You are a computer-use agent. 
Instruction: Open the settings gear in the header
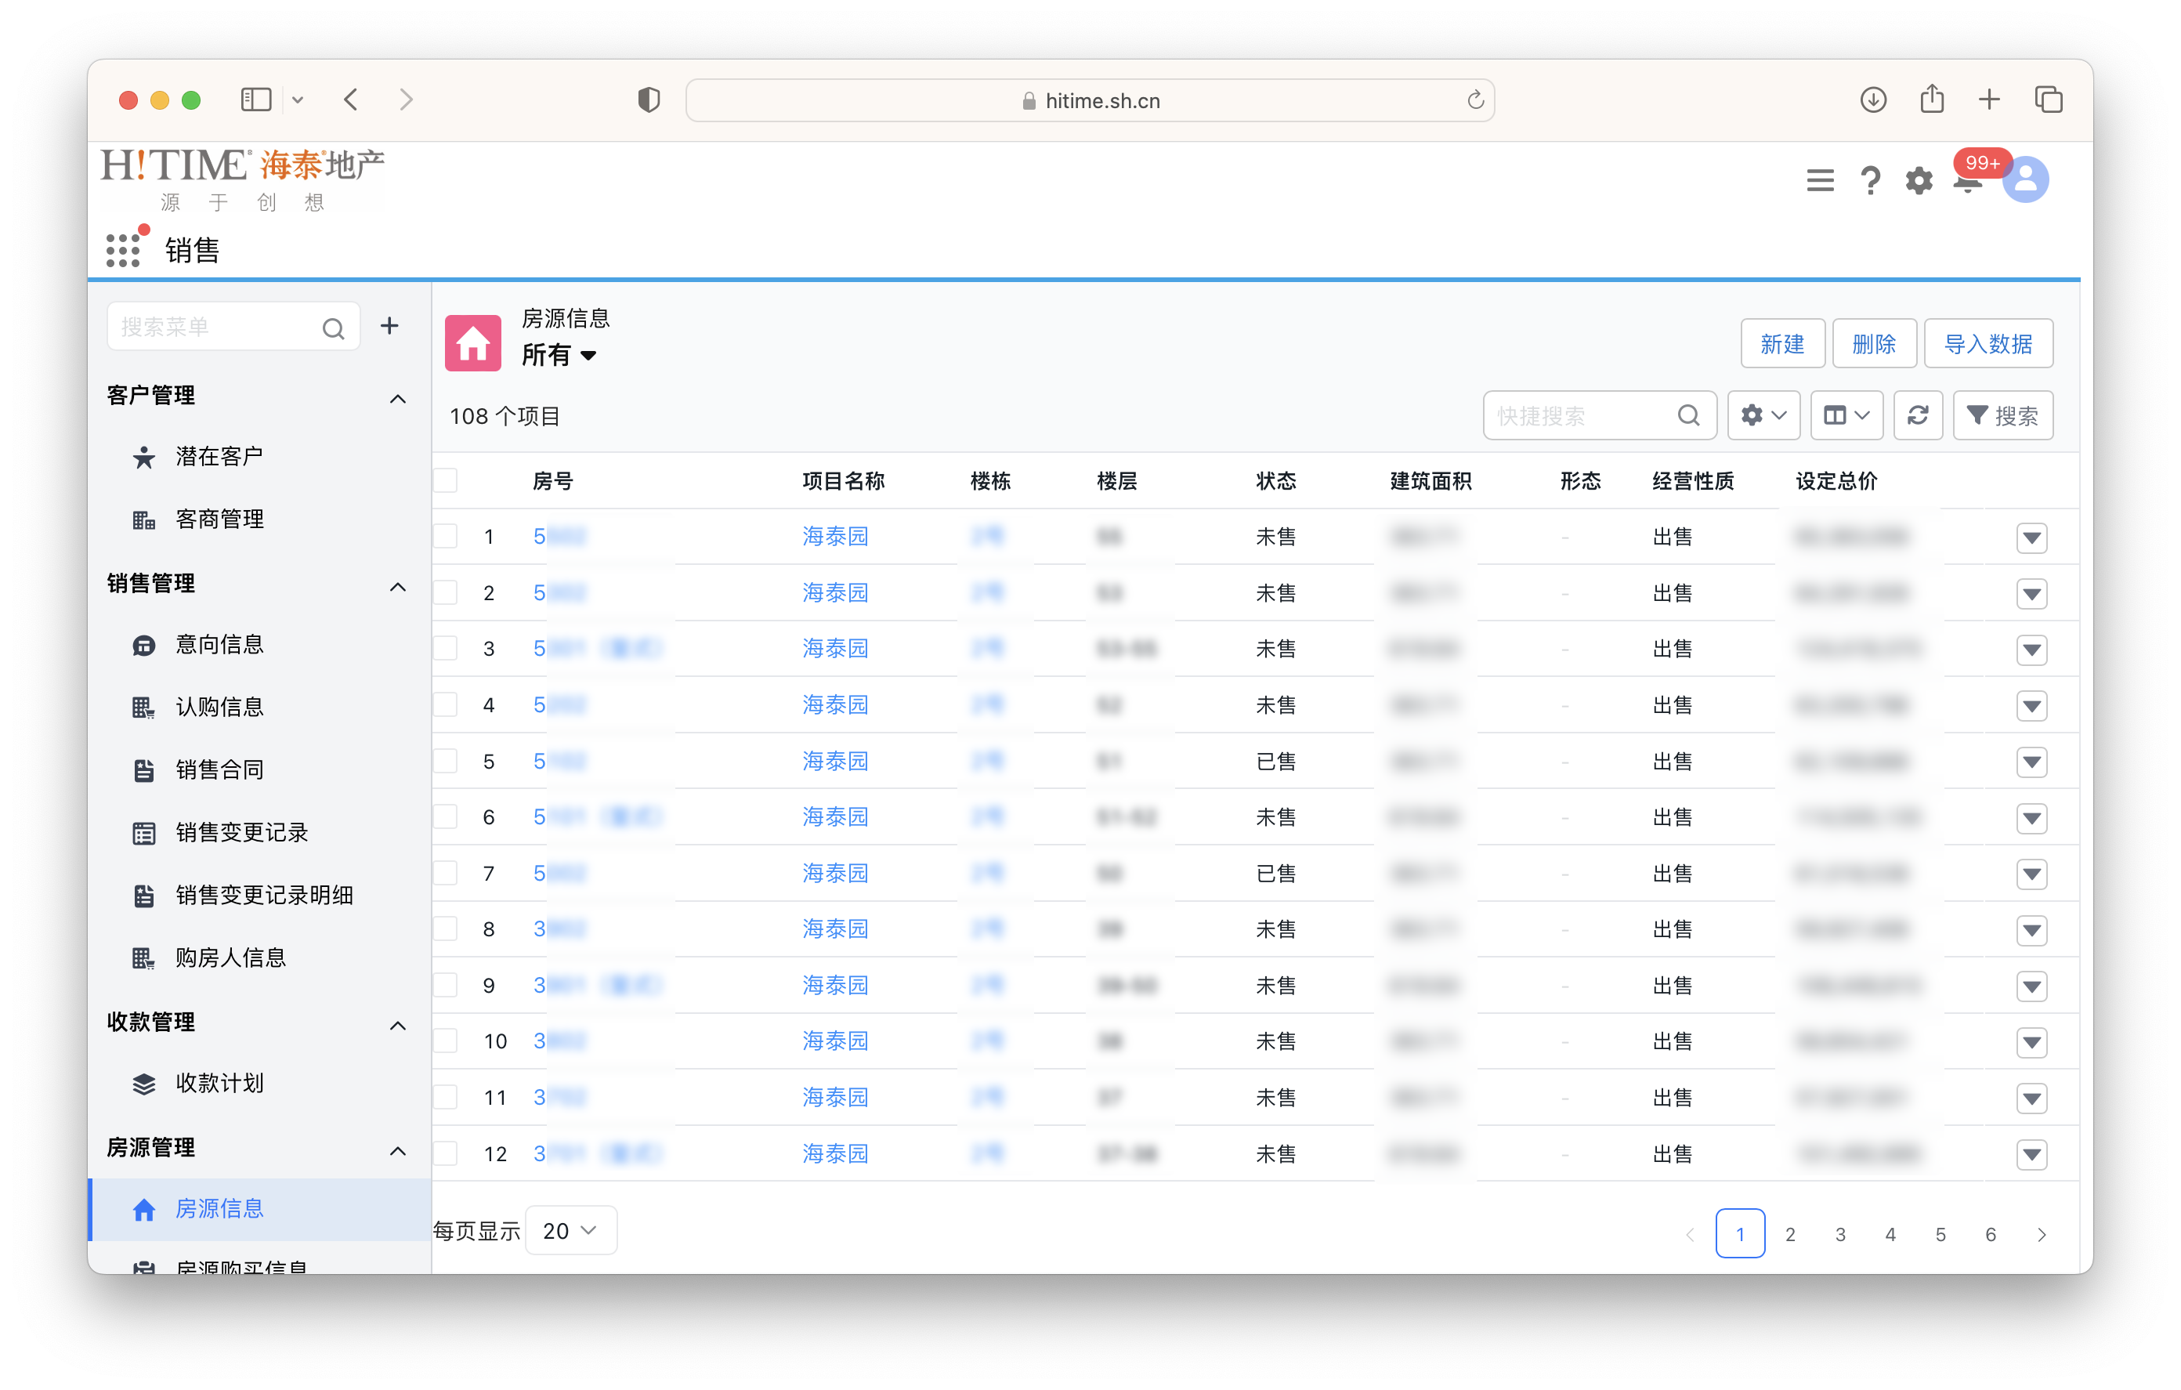tap(1919, 180)
